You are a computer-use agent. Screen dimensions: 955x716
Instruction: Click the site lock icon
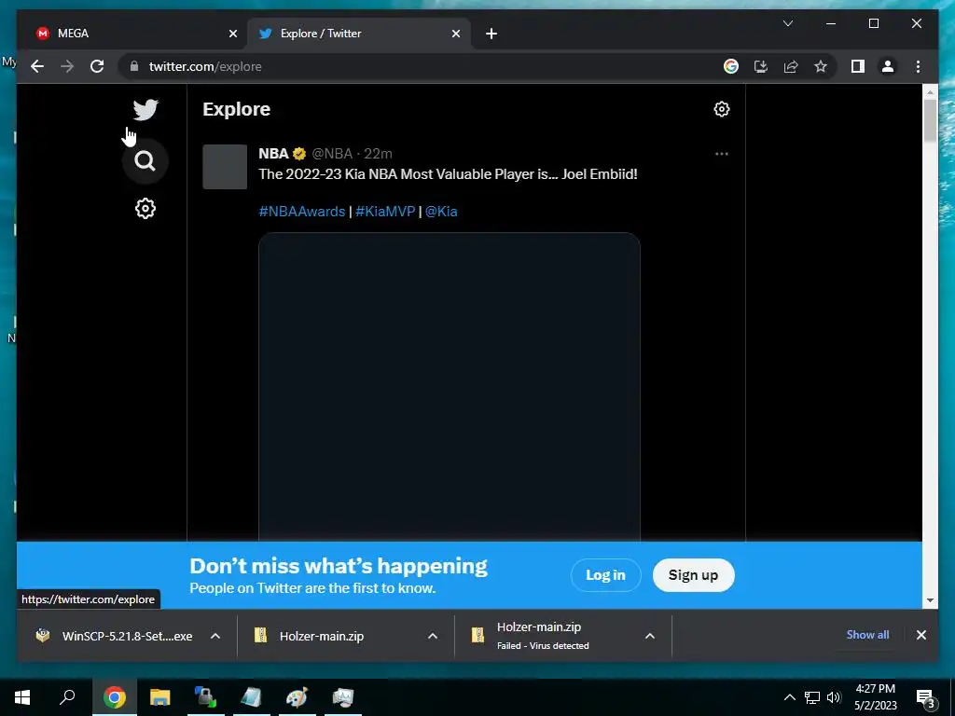[x=134, y=66]
